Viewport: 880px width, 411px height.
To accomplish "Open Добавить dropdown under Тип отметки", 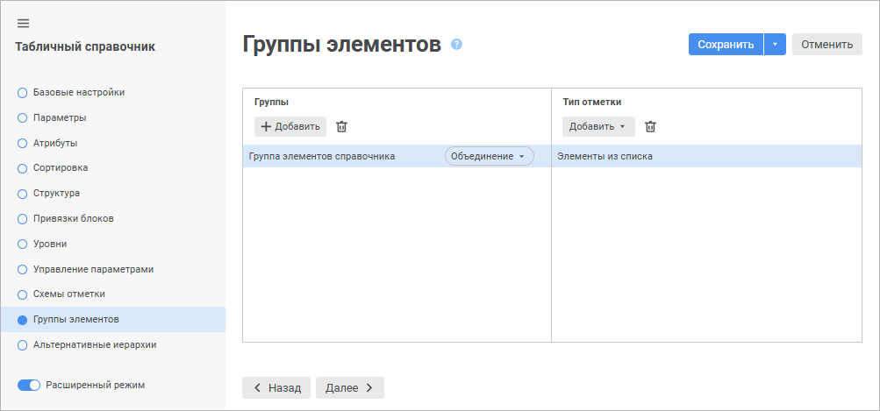I will [x=597, y=127].
